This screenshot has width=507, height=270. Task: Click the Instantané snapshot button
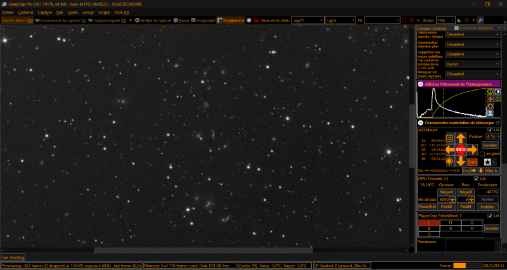click(x=203, y=20)
